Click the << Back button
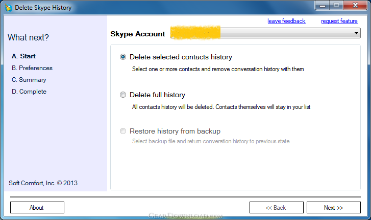The width and height of the screenshot is (371, 220). pos(277,207)
